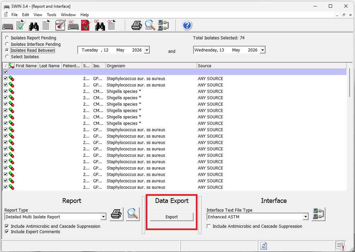Click Tuesday in the start date field

(90, 50)
